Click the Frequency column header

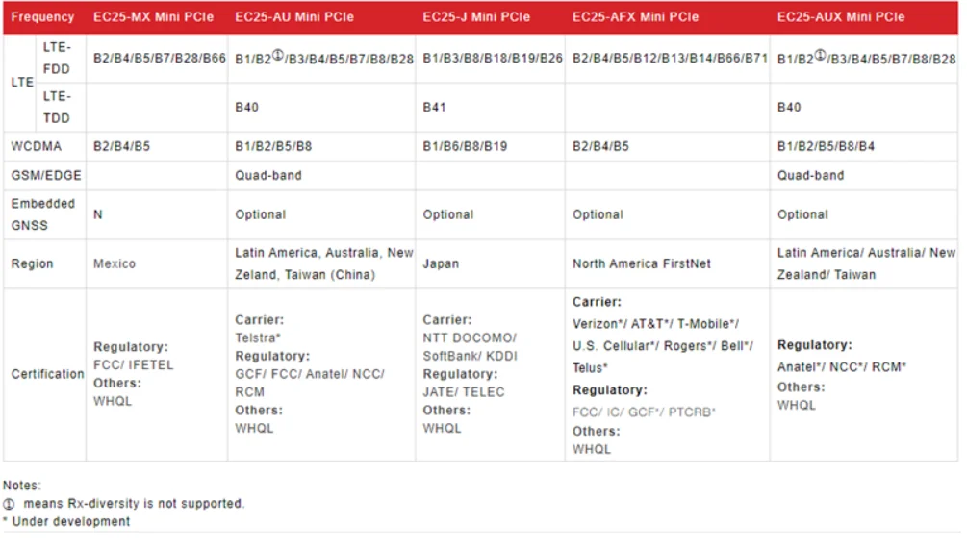[42, 17]
